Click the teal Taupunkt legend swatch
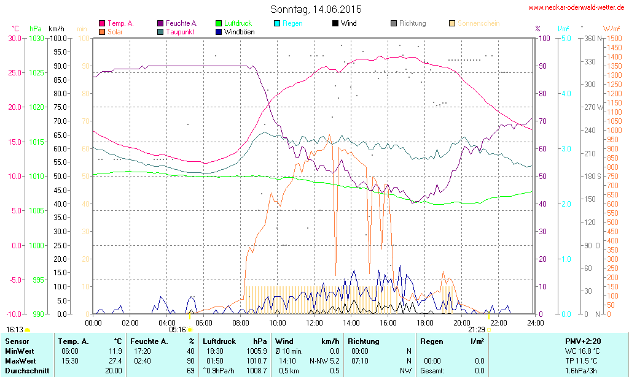This screenshot has width=629, height=377. pos(160,31)
